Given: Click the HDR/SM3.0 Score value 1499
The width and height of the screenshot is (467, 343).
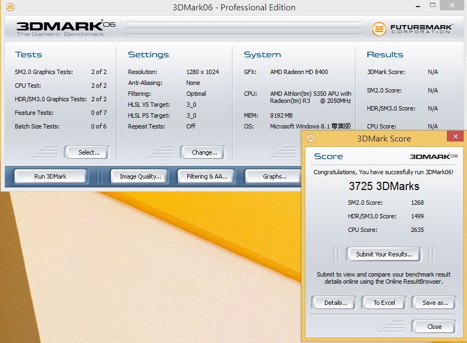Looking at the screenshot, I should (x=417, y=216).
